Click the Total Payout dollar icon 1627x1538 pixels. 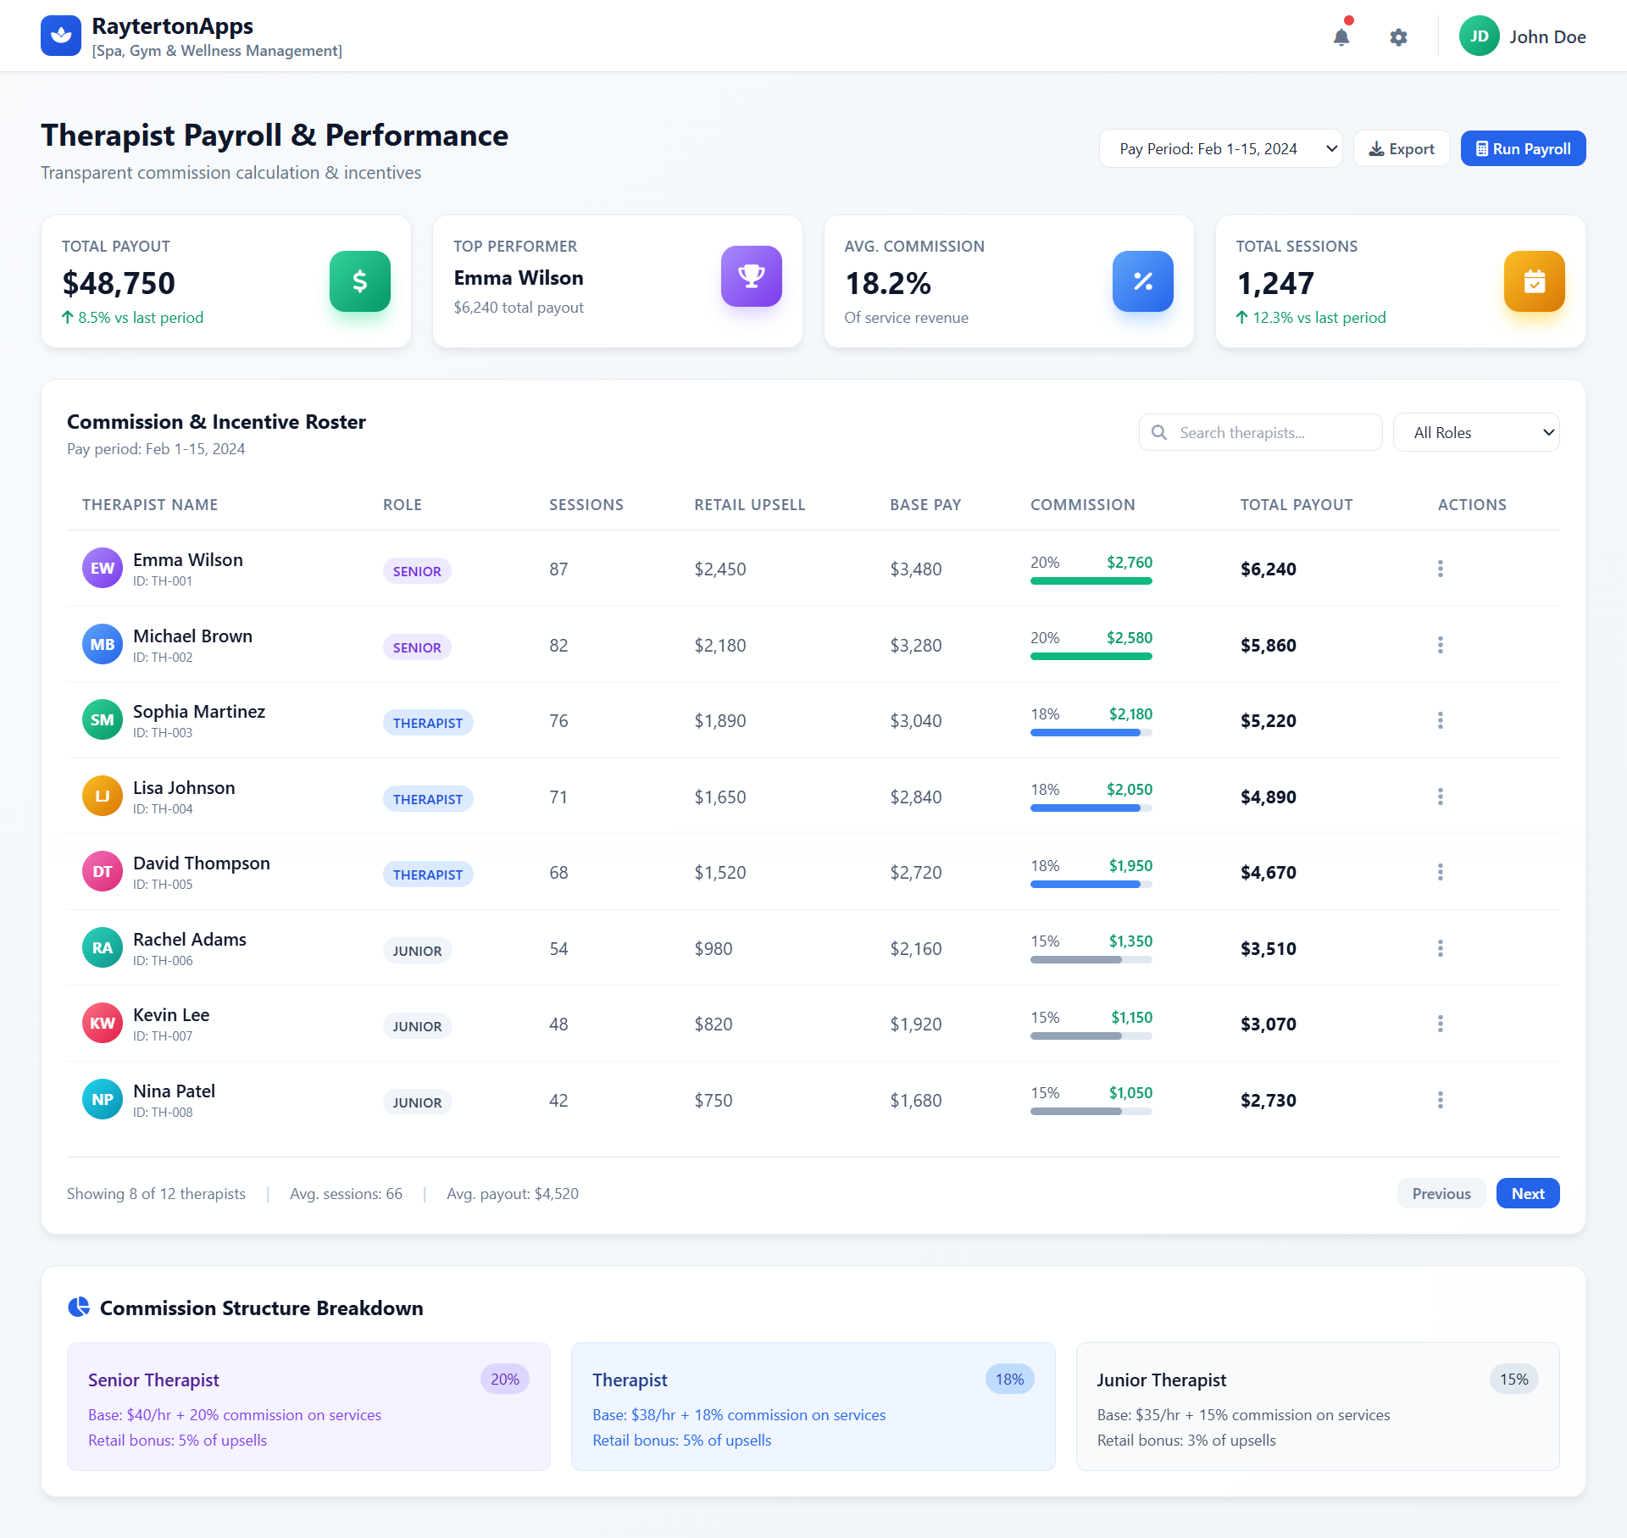click(359, 280)
